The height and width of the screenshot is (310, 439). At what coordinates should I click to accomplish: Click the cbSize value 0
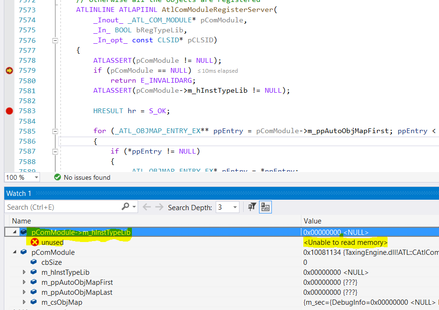[305, 262]
